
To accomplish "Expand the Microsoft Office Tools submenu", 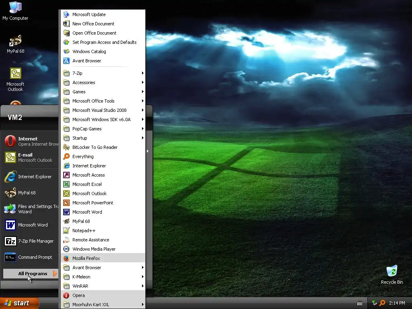I will 103,101.
